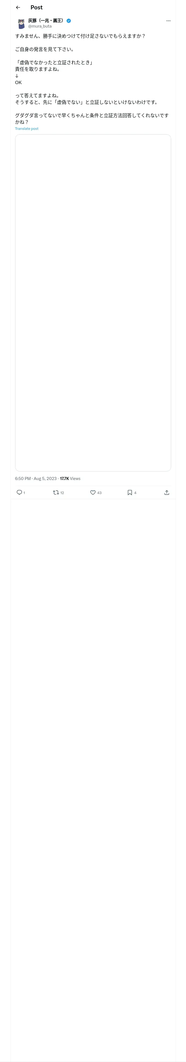The height and width of the screenshot is (1062, 186).
Task: Click the bookmark count 4
Action: pyautogui.click(x=135, y=493)
